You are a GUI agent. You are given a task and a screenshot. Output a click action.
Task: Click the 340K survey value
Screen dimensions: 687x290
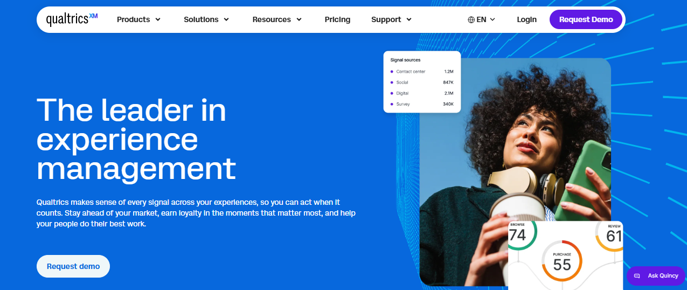(448, 104)
